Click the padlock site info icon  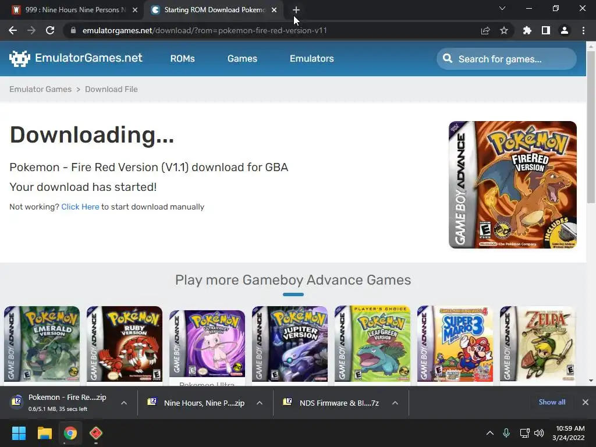pos(73,30)
